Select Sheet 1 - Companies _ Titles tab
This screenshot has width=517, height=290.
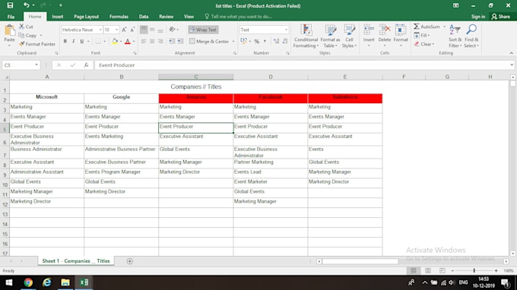pyautogui.click(x=76, y=261)
